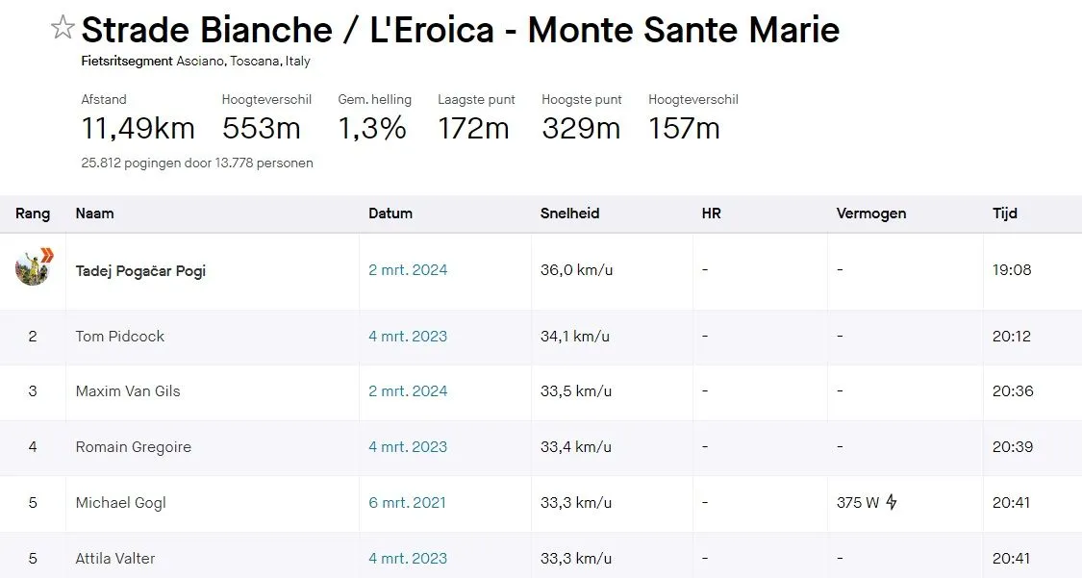Open Tadej Pogačar Pogi athlete link

[x=140, y=270]
